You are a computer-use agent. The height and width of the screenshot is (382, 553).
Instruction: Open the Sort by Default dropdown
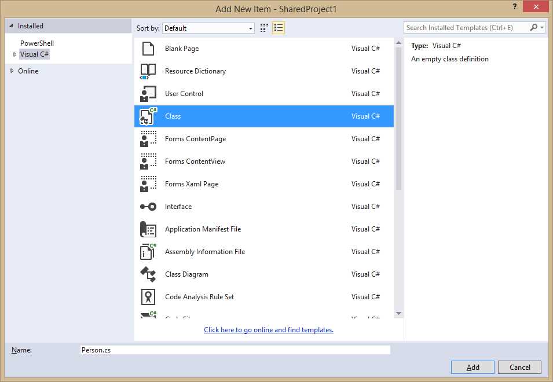click(x=208, y=28)
